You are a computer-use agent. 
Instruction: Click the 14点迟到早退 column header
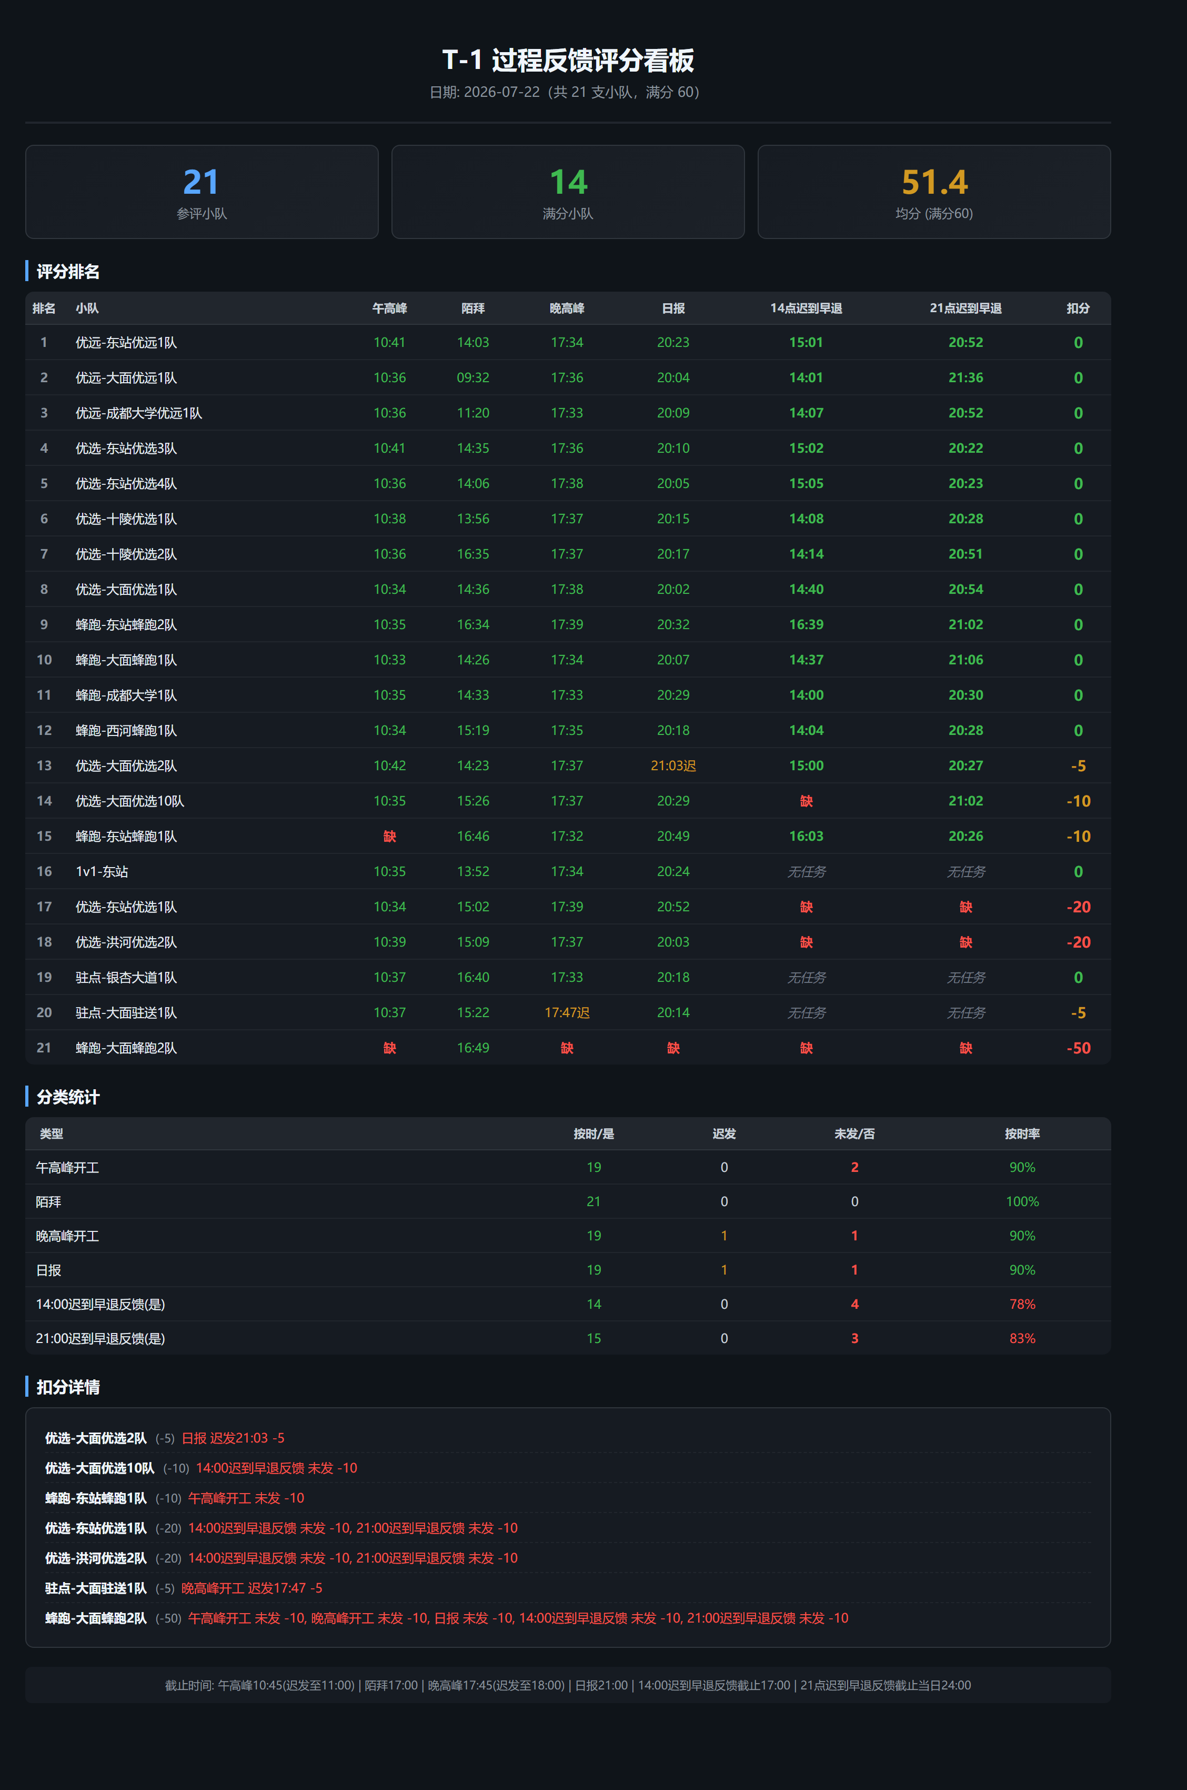click(x=806, y=309)
